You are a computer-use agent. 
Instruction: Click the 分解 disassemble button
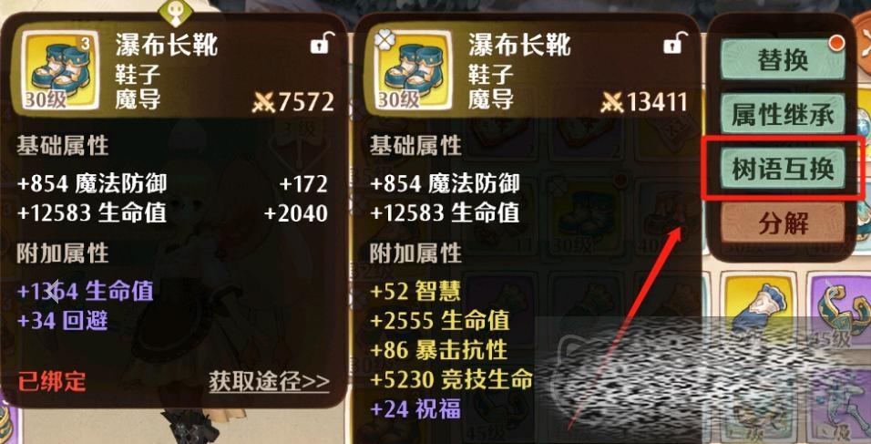[x=783, y=224]
